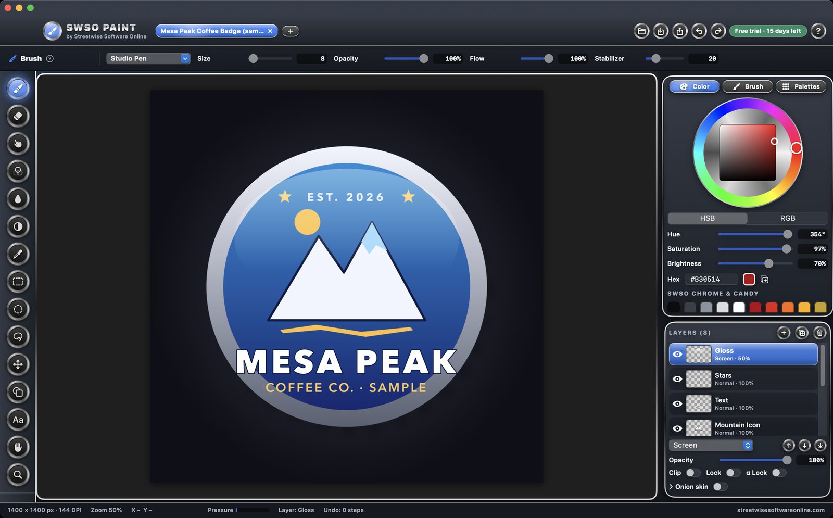This screenshot has height=518, width=833.
Task: Toggle the Lock switch
Action: 733,473
